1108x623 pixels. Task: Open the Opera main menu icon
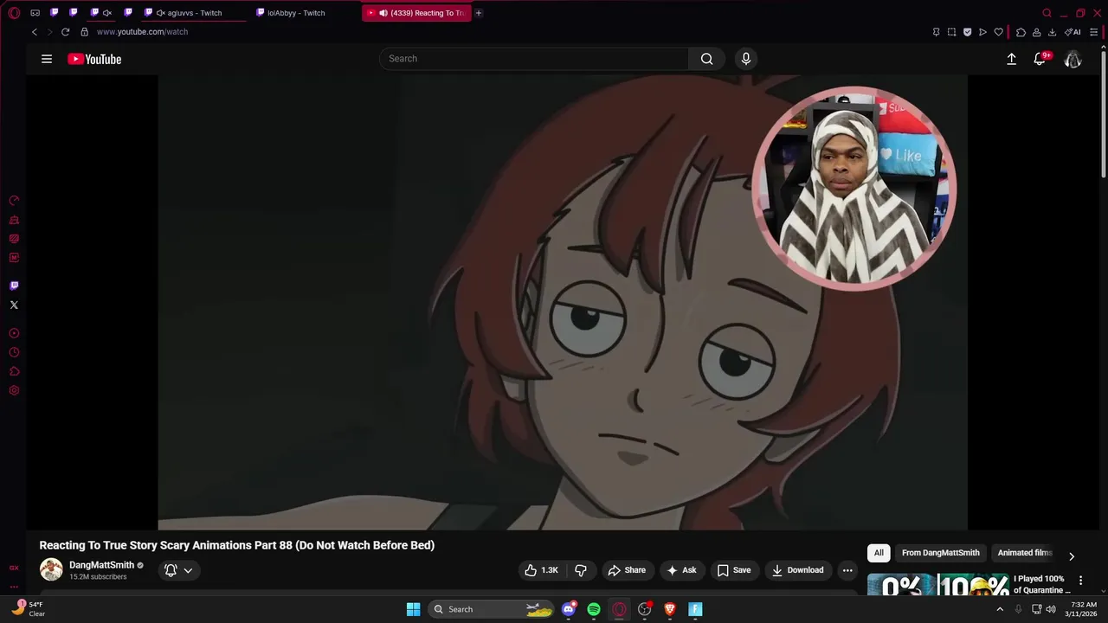[14, 13]
